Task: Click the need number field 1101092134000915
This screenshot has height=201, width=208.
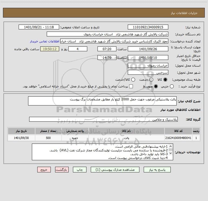Action: point(148,27)
